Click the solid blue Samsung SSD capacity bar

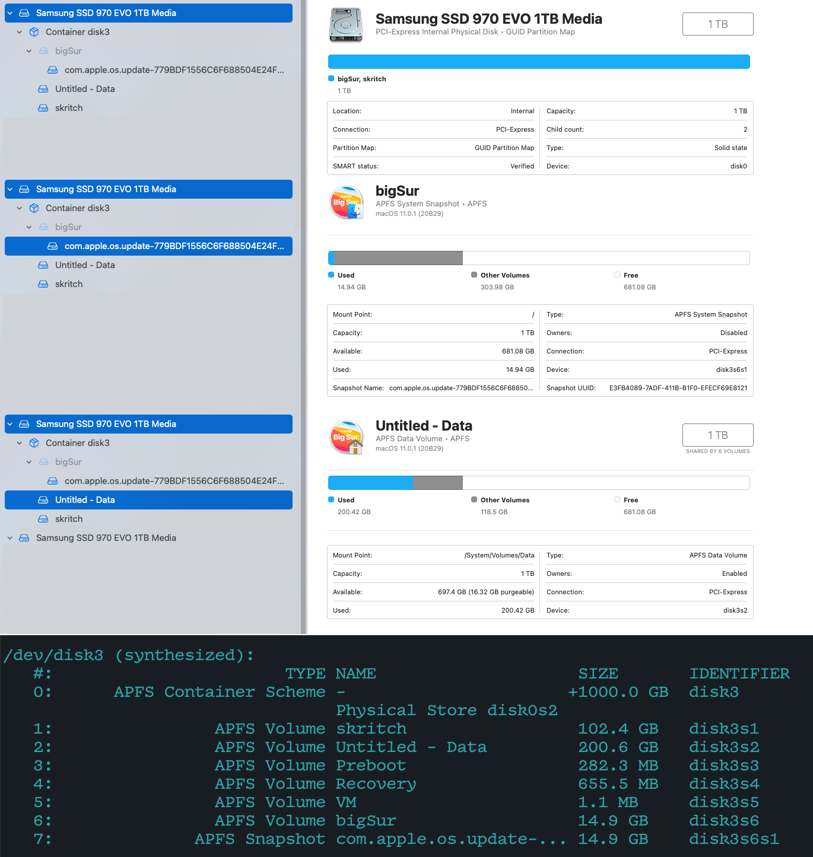tap(539, 62)
